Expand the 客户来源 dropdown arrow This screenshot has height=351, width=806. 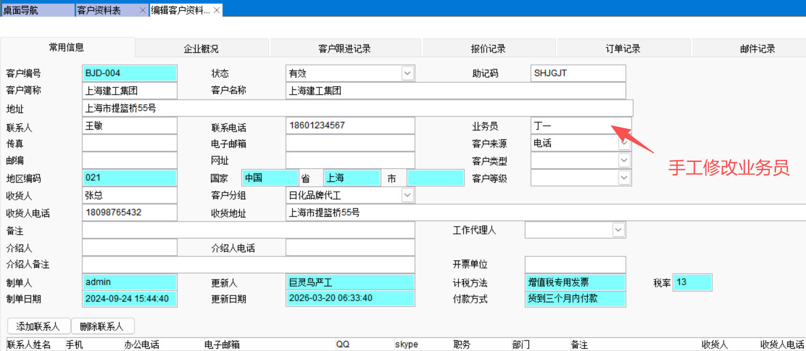[624, 143]
